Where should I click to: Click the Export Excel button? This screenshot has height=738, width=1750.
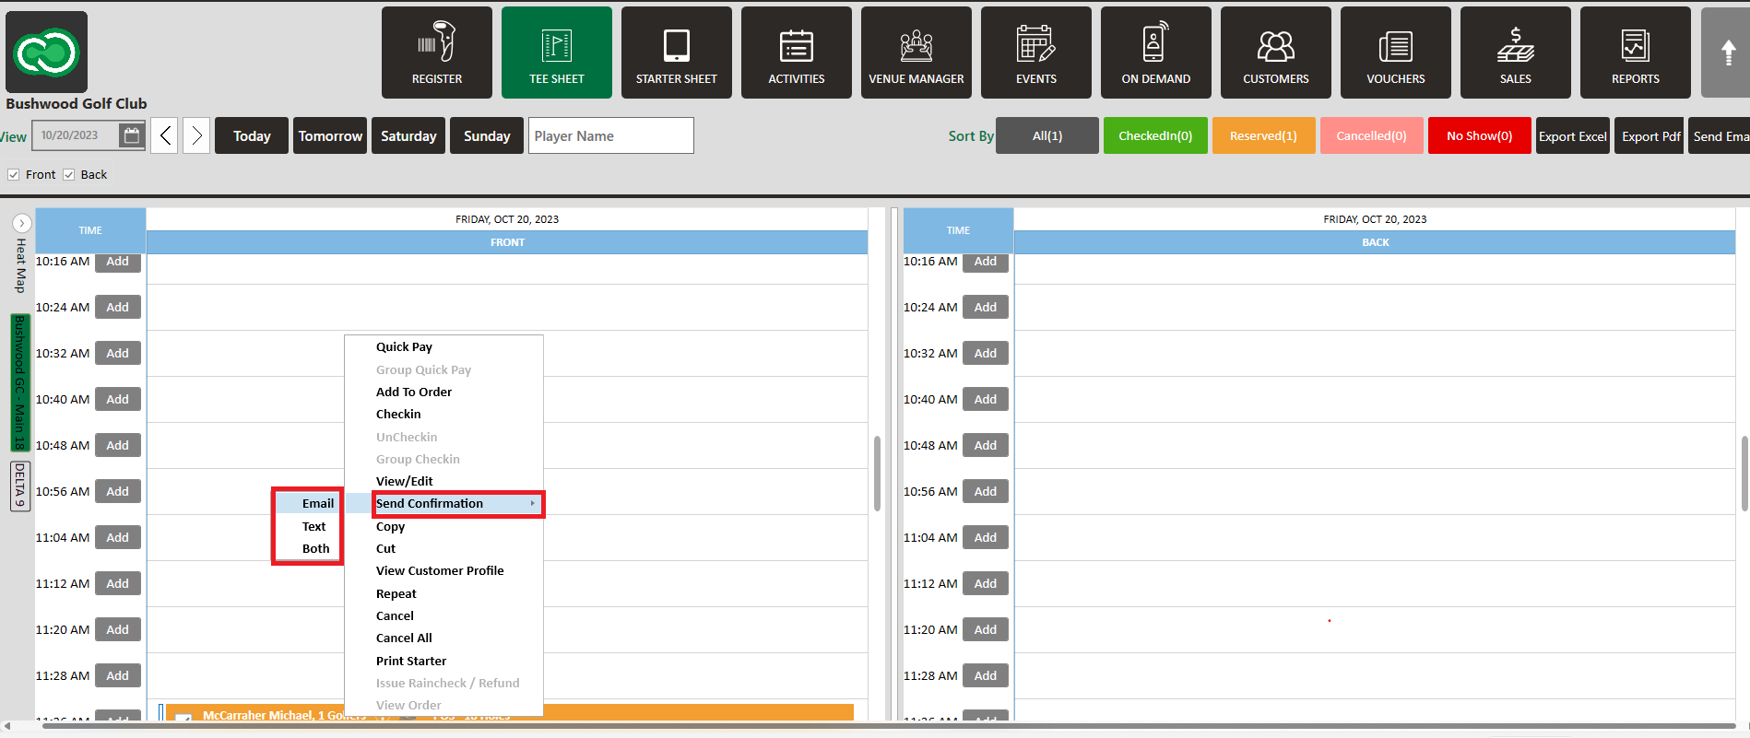pyautogui.click(x=1572, y=135)
